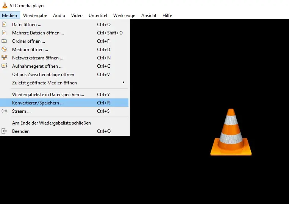
Task: Open the Hilfe menu
Action: click(x=167, y=16)
